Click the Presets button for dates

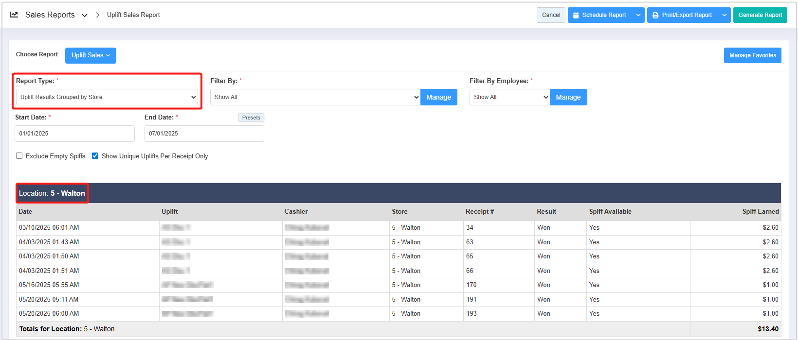coord(251,118)
